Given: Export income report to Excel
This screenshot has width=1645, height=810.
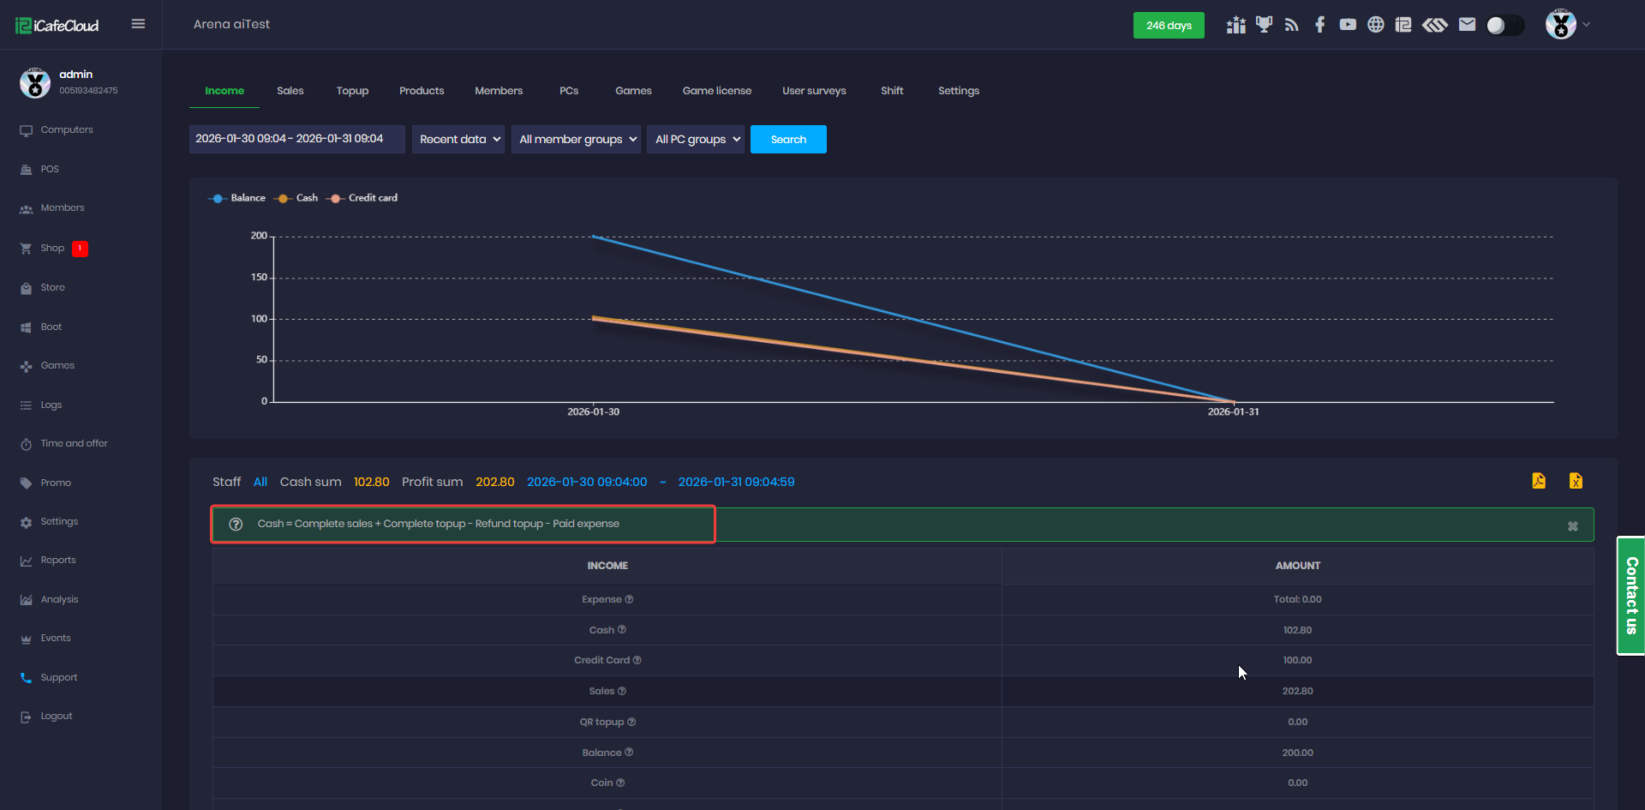Looking at the screenshot, I should [1576, 481].
